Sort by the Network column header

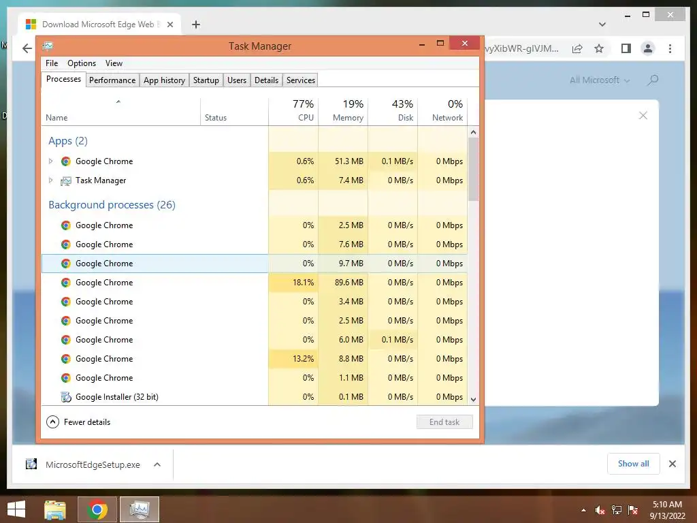[442, 111]
